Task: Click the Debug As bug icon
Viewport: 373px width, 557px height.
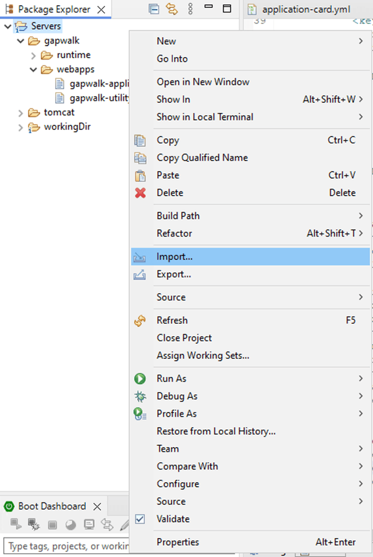Action: (x=140, y=396)
